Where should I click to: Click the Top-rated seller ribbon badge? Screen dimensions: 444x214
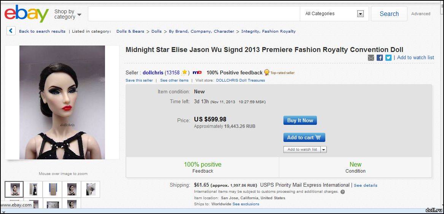tap(266, 72)
